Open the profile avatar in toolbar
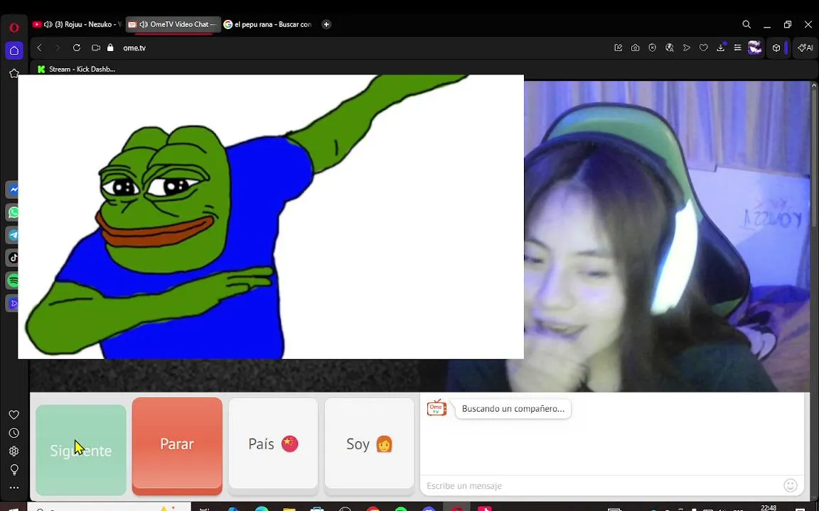This screenshot has width=819, height=511. (755, 48)
